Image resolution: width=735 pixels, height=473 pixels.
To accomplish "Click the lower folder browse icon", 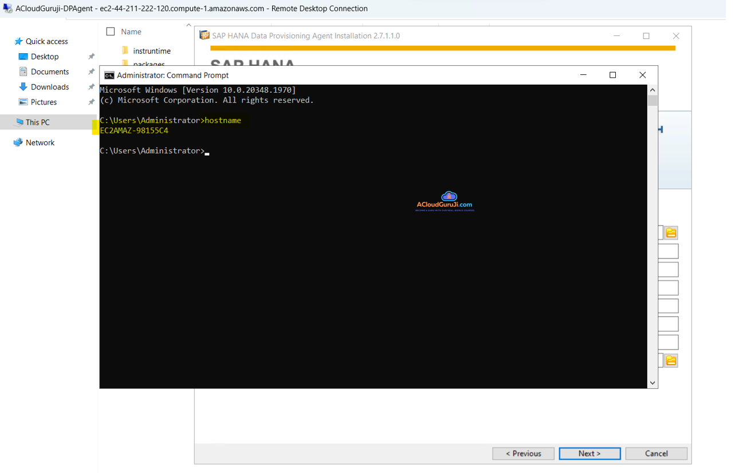I will point(671,360).
